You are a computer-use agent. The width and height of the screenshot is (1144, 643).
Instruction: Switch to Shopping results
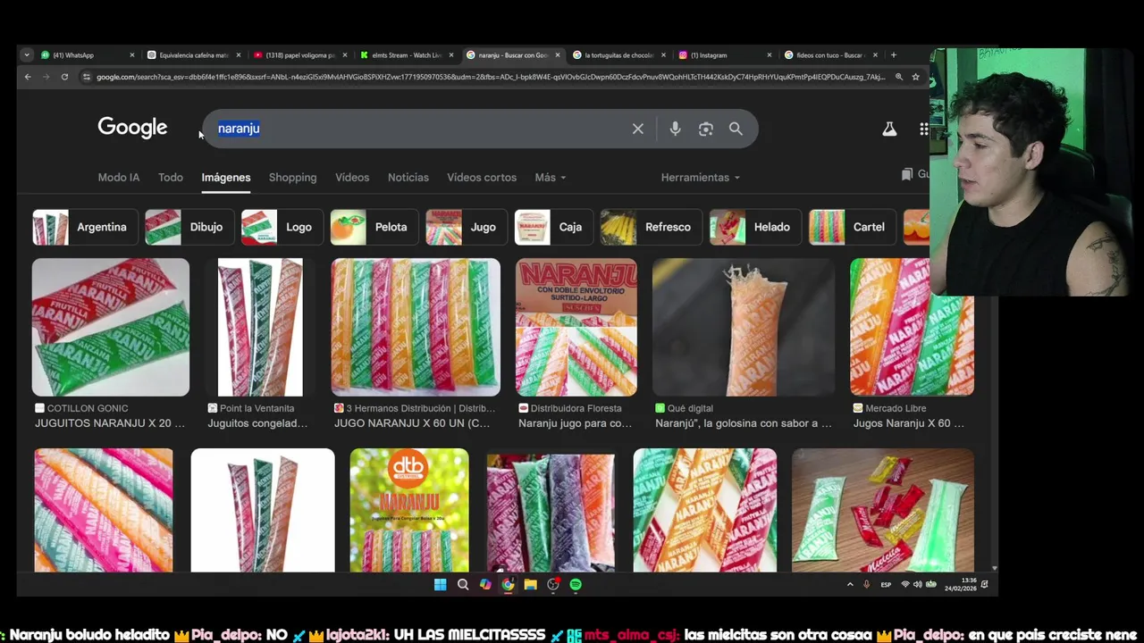tap(293, 177)
